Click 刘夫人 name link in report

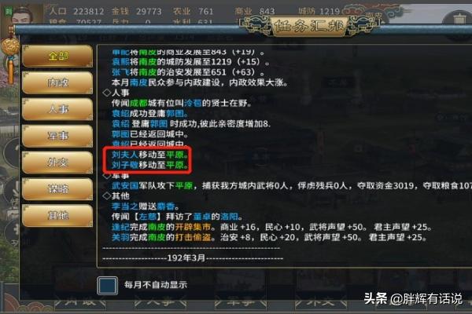click(125, 155)
